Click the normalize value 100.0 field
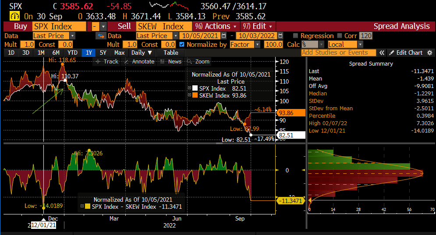Image resolution: width=436 pixels, height=235 pixels. pos(273,45)
